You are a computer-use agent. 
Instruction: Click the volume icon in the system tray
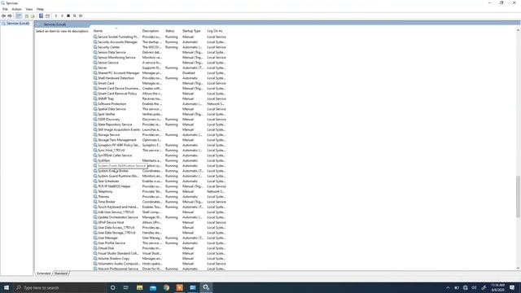coord(474,287)
